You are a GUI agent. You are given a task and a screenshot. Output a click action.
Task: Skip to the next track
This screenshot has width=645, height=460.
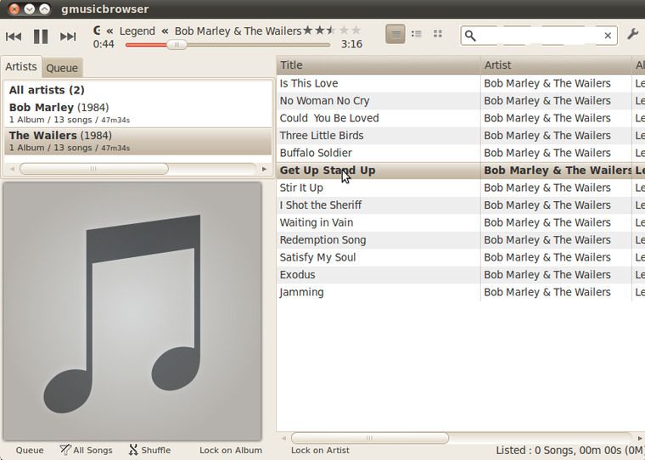68,36
